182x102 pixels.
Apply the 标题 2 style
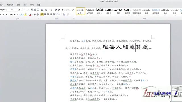click(109, 11)
